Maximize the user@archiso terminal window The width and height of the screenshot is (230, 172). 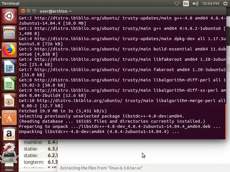tap(34, 11)
